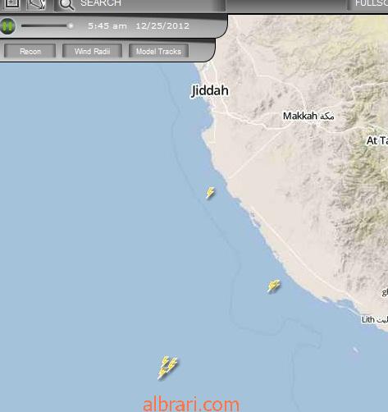Open the Fullscreen option at top right
Image resolution: width=388 pixels, height=412 pixels.
click(x=369, y=4)
